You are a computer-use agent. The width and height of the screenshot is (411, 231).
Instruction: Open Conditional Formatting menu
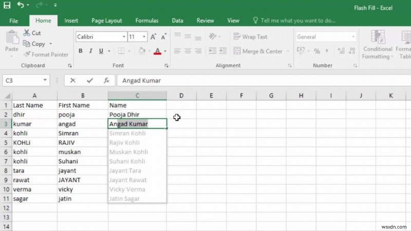378,45
